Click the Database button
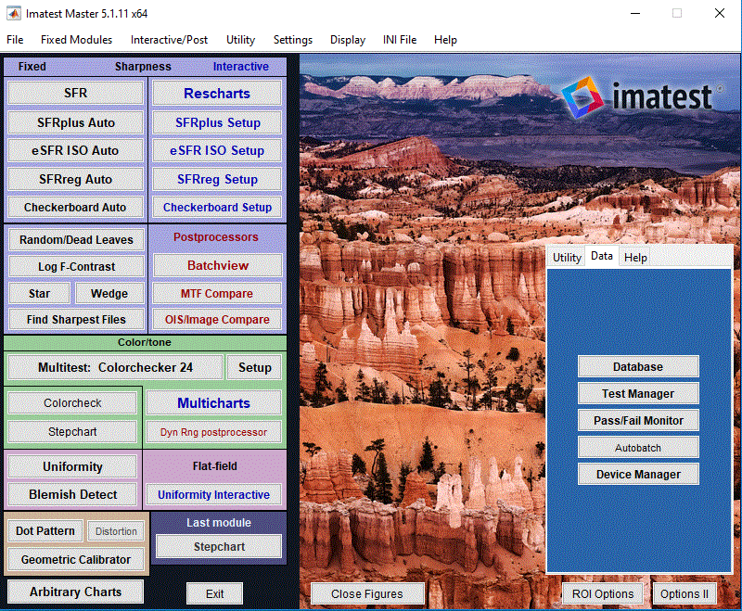742x611 pixels. (x=638, y=367)
